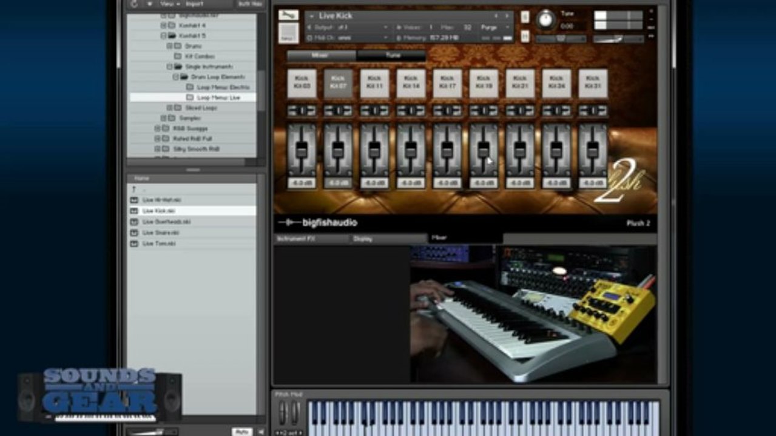Go to previous instrument with left arrow
776x436 pixels.
coord(496,16)
